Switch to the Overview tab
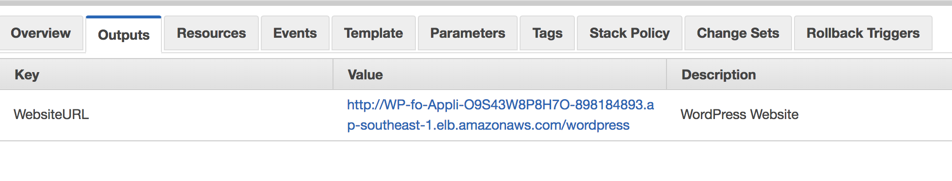Screen dimensions: 952x181 tap(41, 33)
